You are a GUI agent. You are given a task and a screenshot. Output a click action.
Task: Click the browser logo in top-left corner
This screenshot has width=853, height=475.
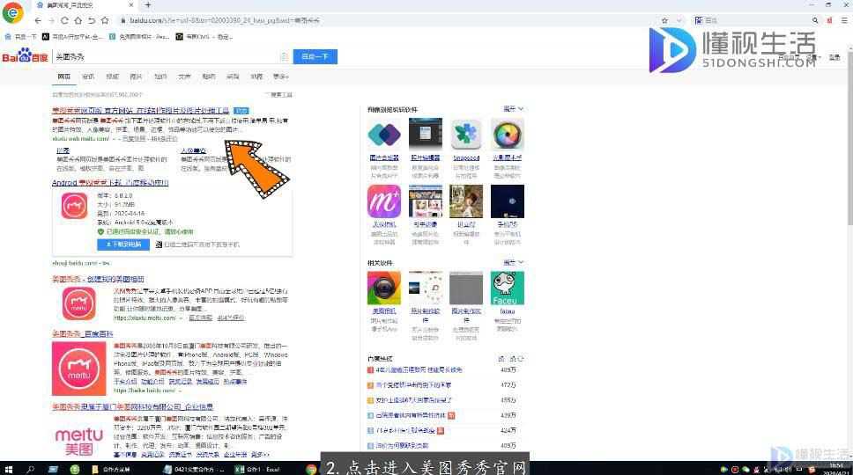(x=12, y=12)
